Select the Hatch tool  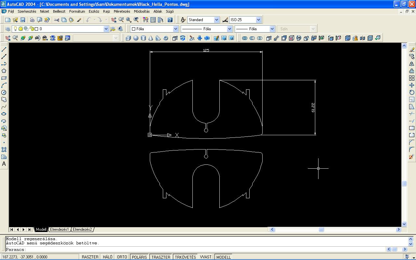pyautogui.click(x=4, y=149)
